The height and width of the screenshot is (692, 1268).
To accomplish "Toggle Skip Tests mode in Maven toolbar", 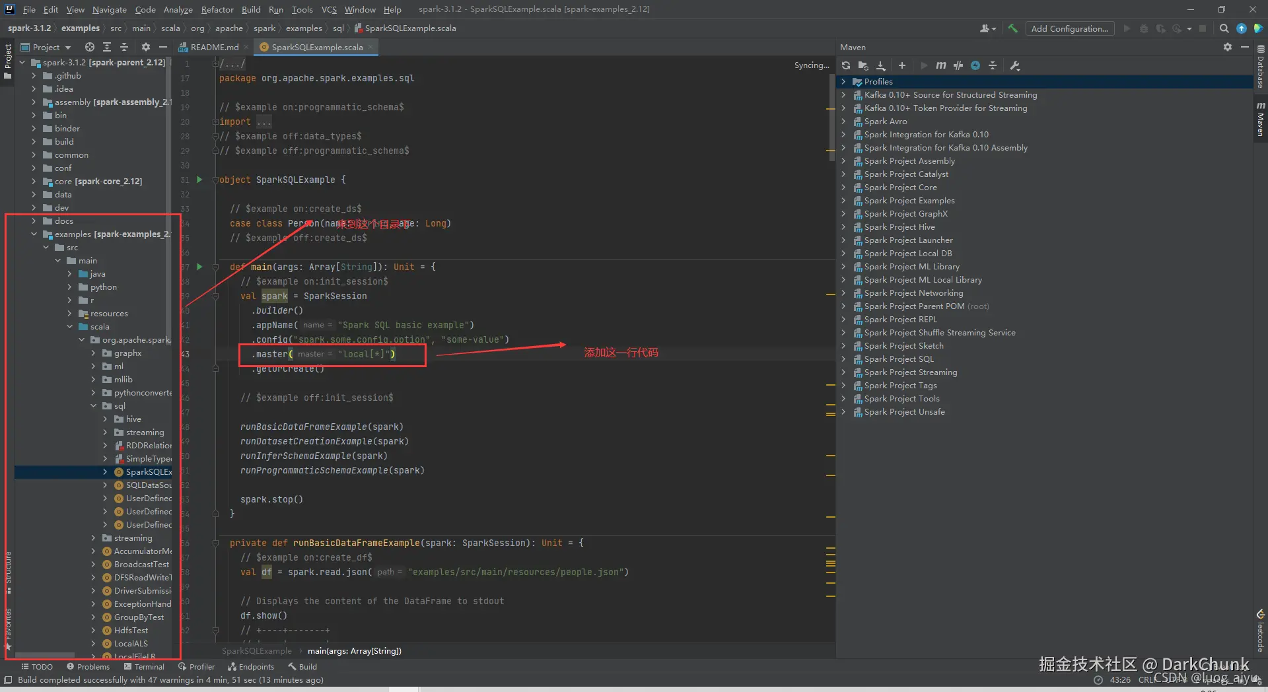I will click(975, 65).
